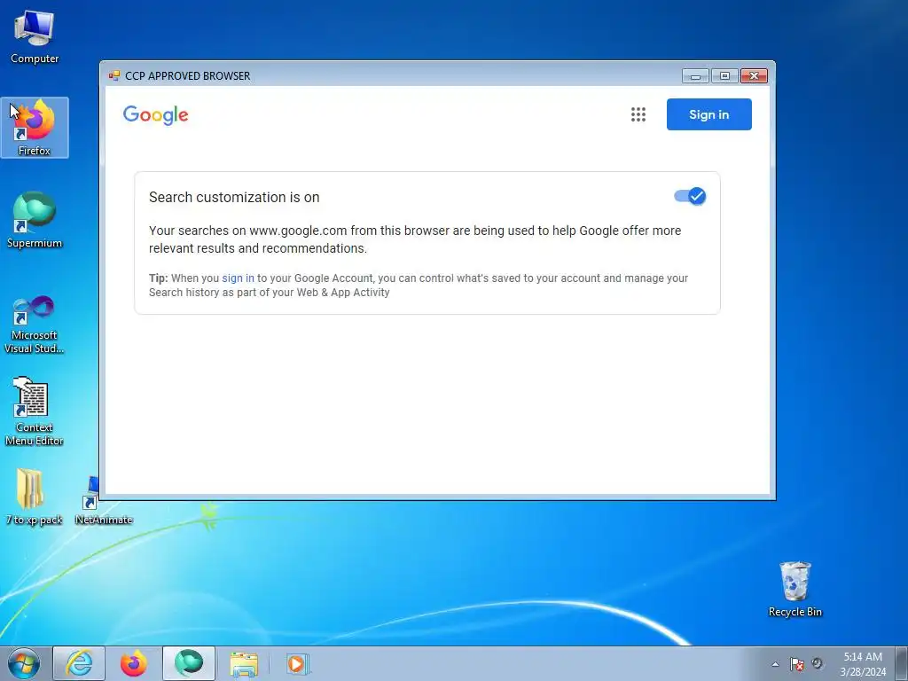Open the Windows Start menu orb
This screenshot has width=908, height=681.
24,663
